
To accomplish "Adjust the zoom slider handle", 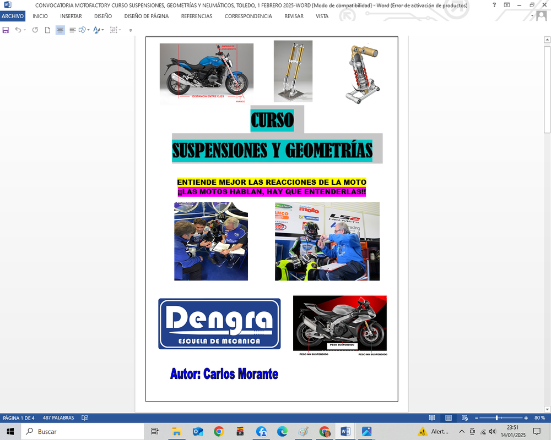I will point(496,418).
